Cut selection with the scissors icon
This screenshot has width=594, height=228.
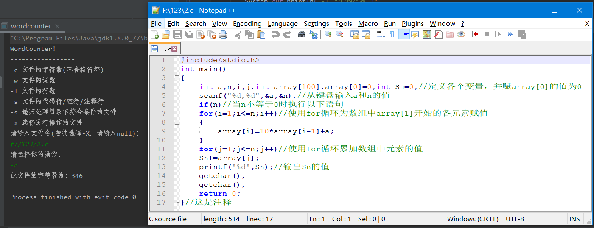[238, 34]
